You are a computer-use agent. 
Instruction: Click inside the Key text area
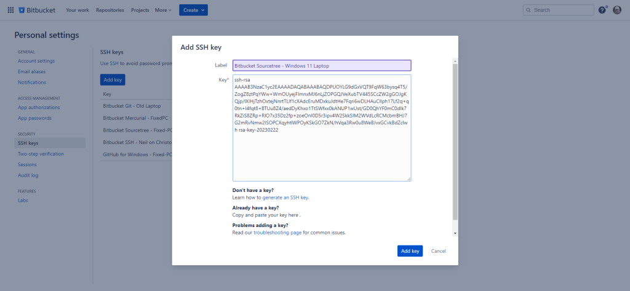pyautogui.click(x=321, y=154)
